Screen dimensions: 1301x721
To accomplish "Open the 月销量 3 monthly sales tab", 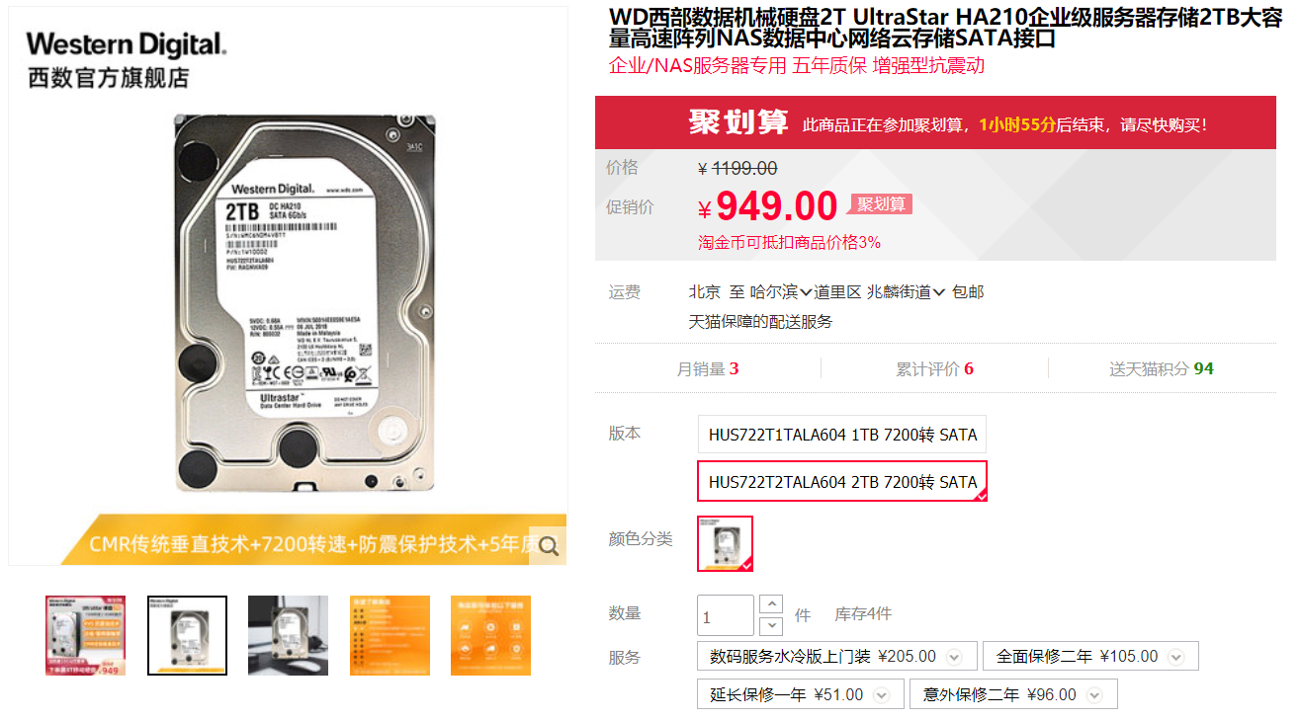I will (708, 368).
